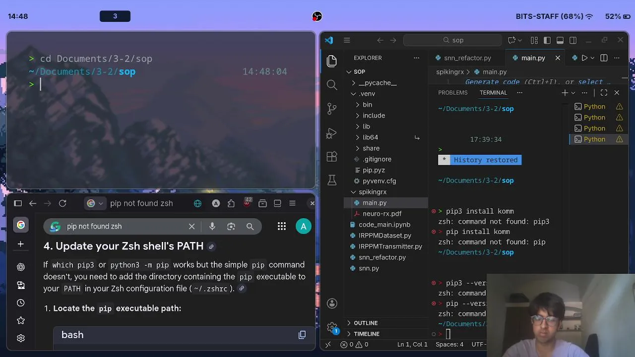The image size is (635, 357).
Task: Open the Accounts icon in VS Code activity bar
Action: [x=332, y=303]
